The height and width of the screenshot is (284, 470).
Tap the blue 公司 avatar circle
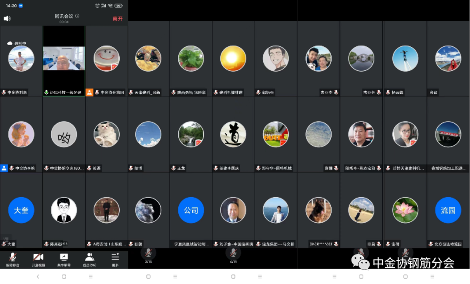(x=191, y=210)
